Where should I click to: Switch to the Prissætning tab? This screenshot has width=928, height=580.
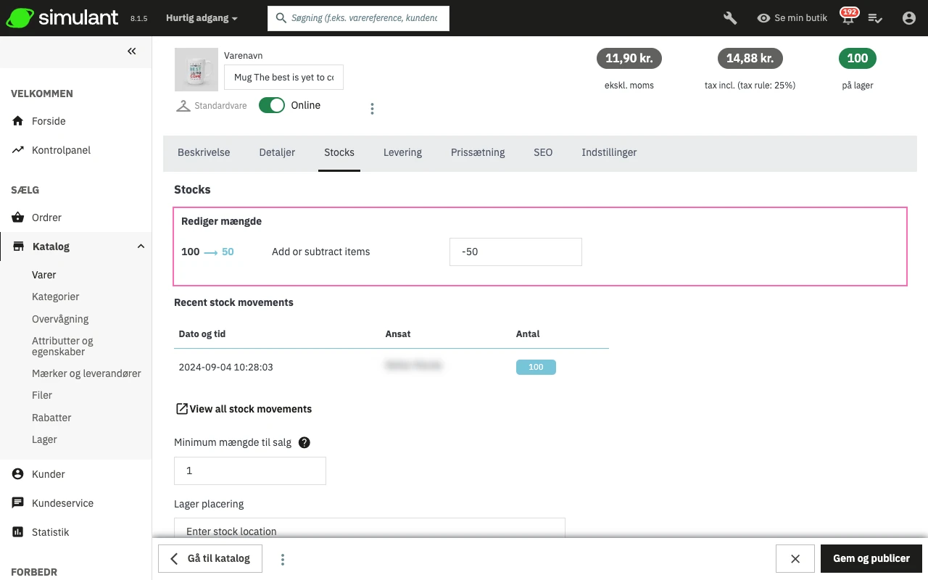[478, 152]
